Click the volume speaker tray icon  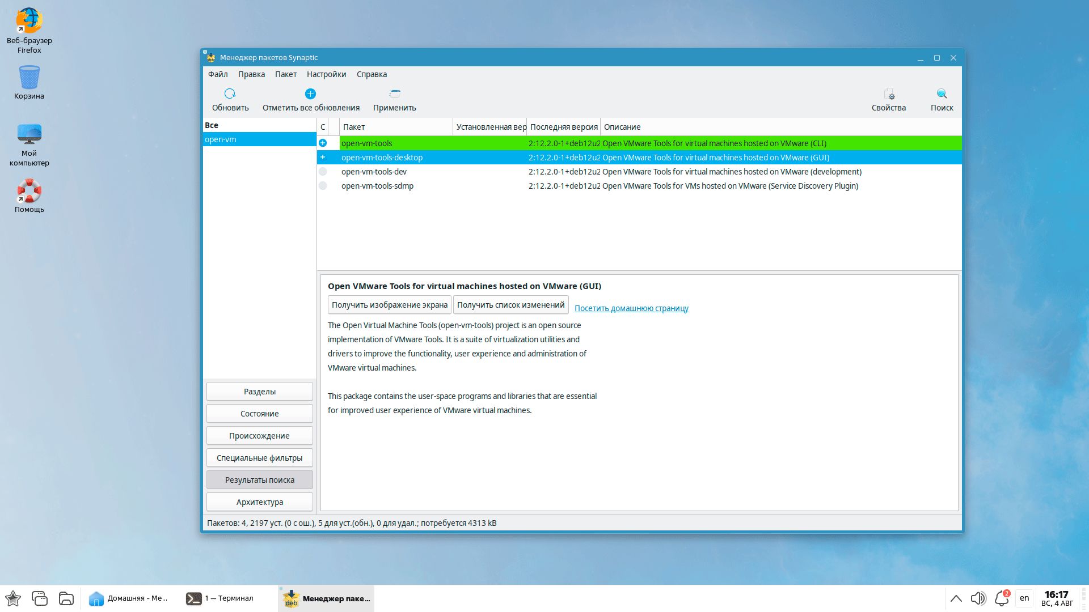point(978,598)
